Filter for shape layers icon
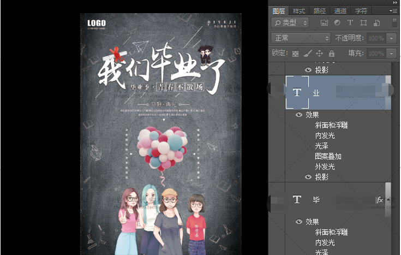 pyautogui.click(x=363, y=23)
